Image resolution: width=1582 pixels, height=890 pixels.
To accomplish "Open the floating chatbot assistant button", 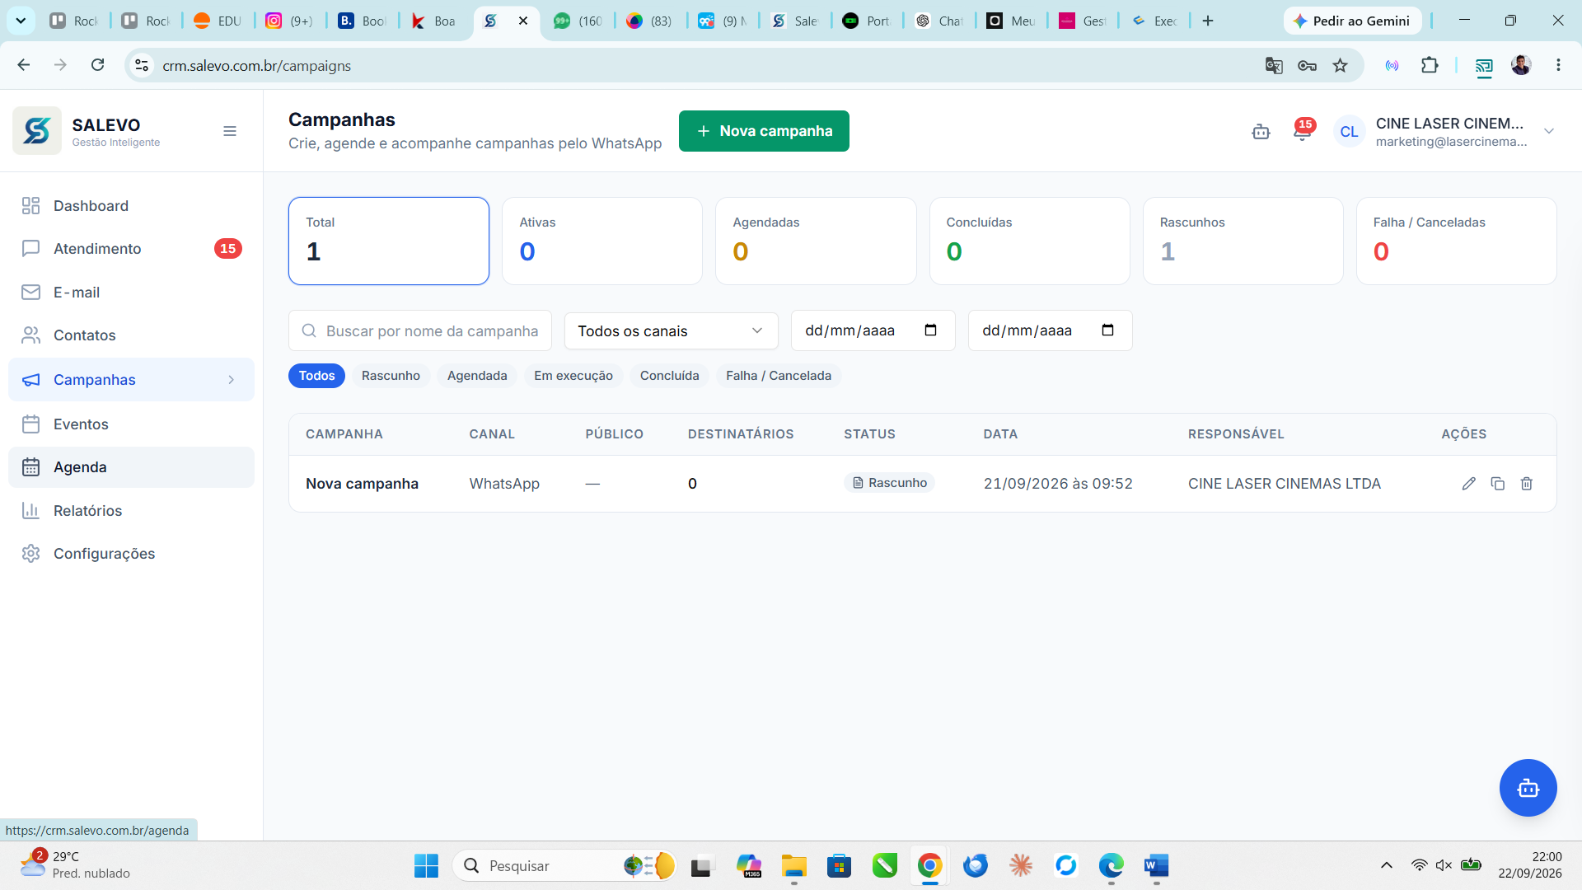I will point(1528,788).
